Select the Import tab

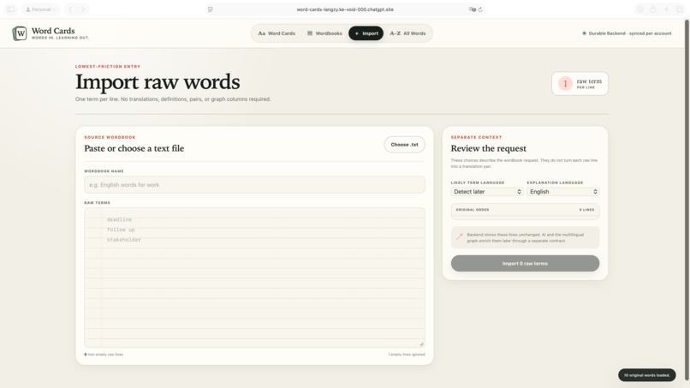click(x=366, y=33)
